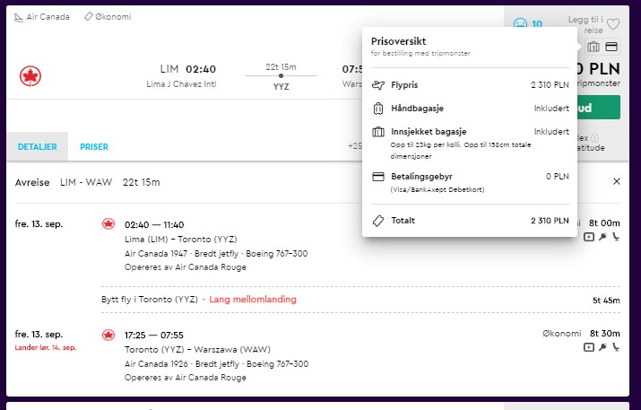Click the ticket tag icon beside Økonomi in header
This screenshot has width=641, height=410.
coord(88,16)
